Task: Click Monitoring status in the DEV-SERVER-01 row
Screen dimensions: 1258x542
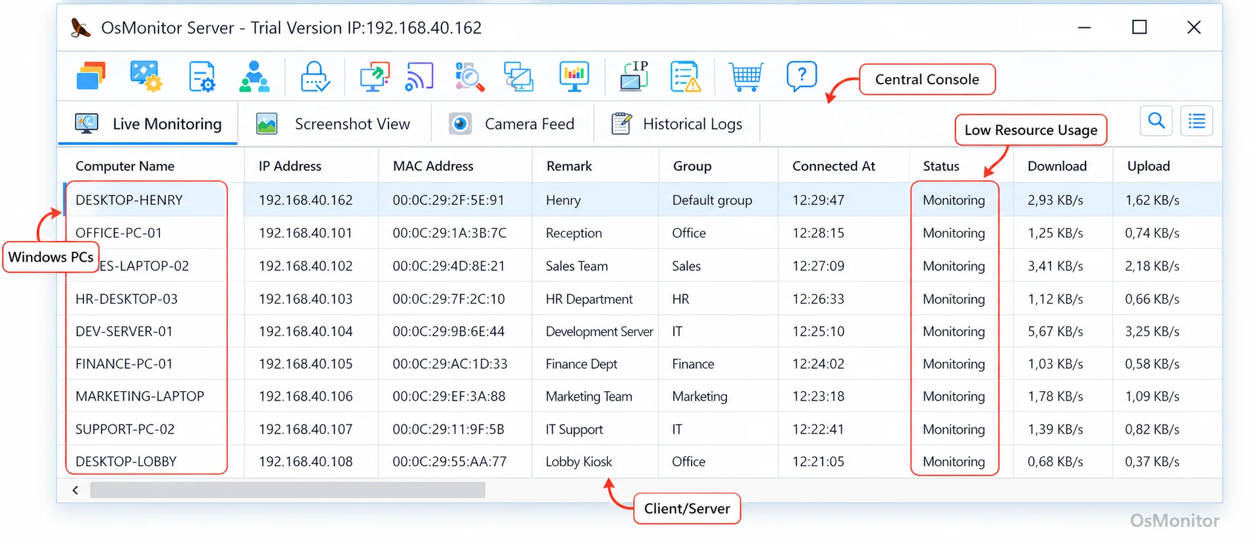Action: pos(954,331)
